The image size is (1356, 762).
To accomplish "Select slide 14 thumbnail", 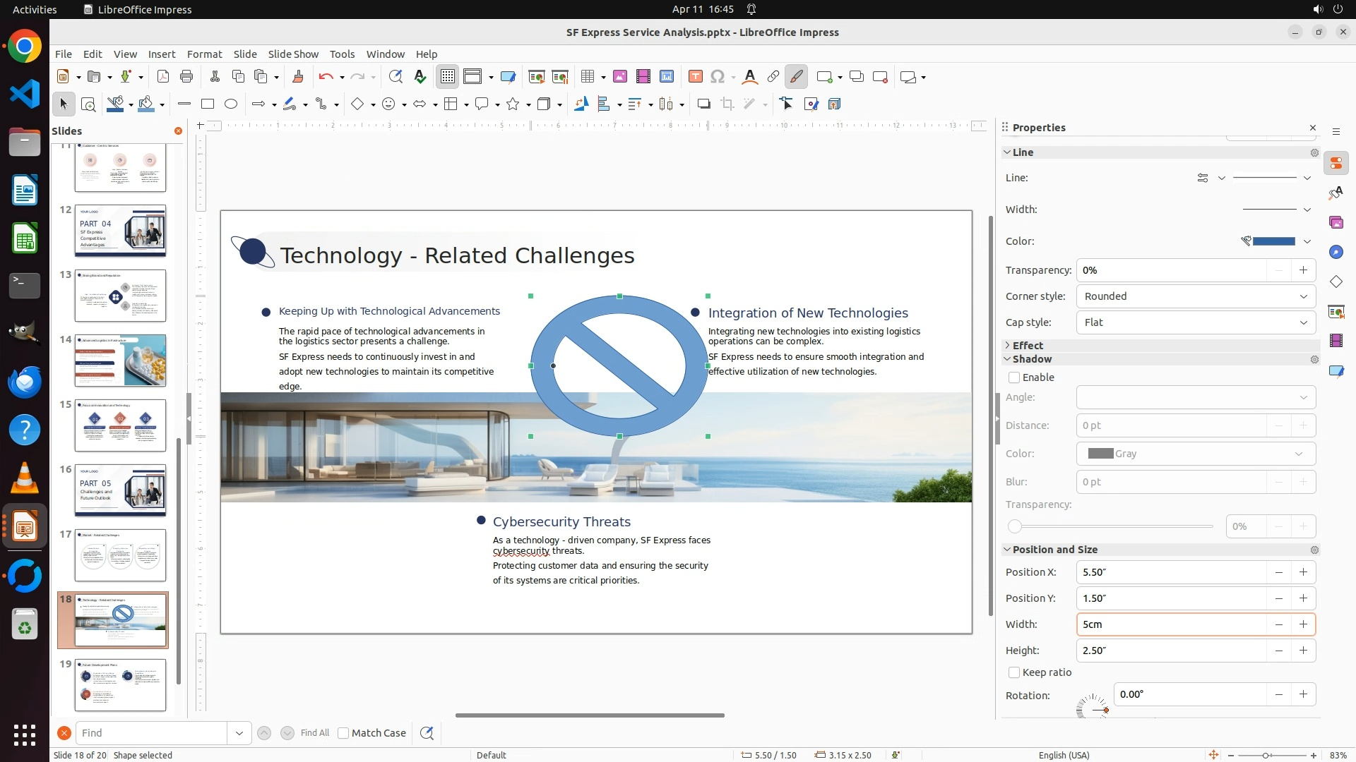I will tap(120, 361).
